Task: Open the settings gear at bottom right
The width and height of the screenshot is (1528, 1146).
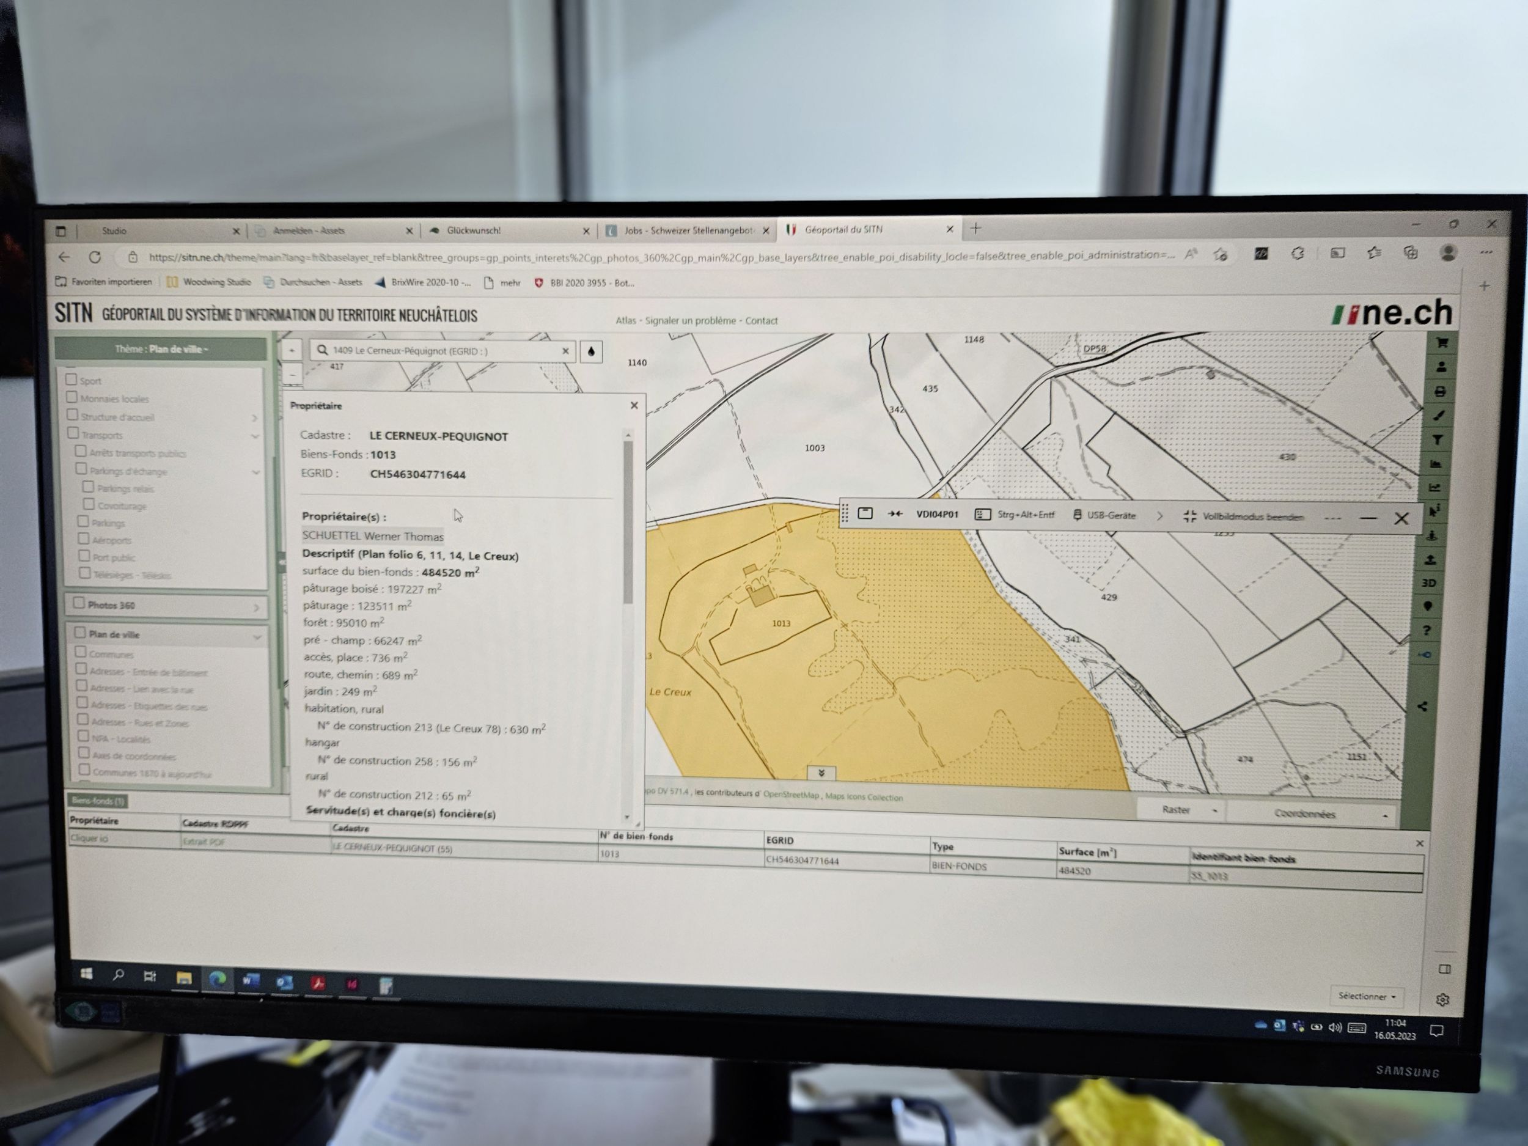Action: point(1442,999)
